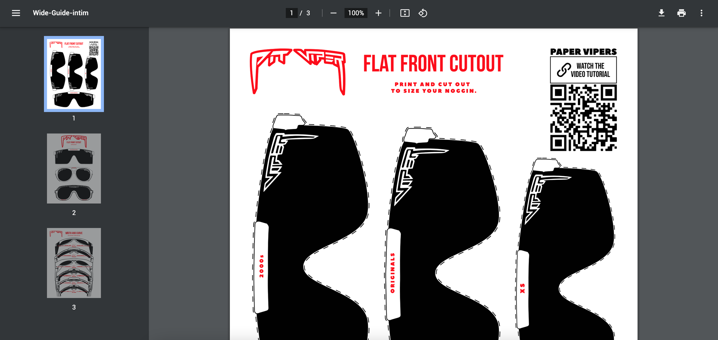The width and height of the screenshot is (718, 340).
Task: Download the PDF file
Action: click(x=661, y=13)
